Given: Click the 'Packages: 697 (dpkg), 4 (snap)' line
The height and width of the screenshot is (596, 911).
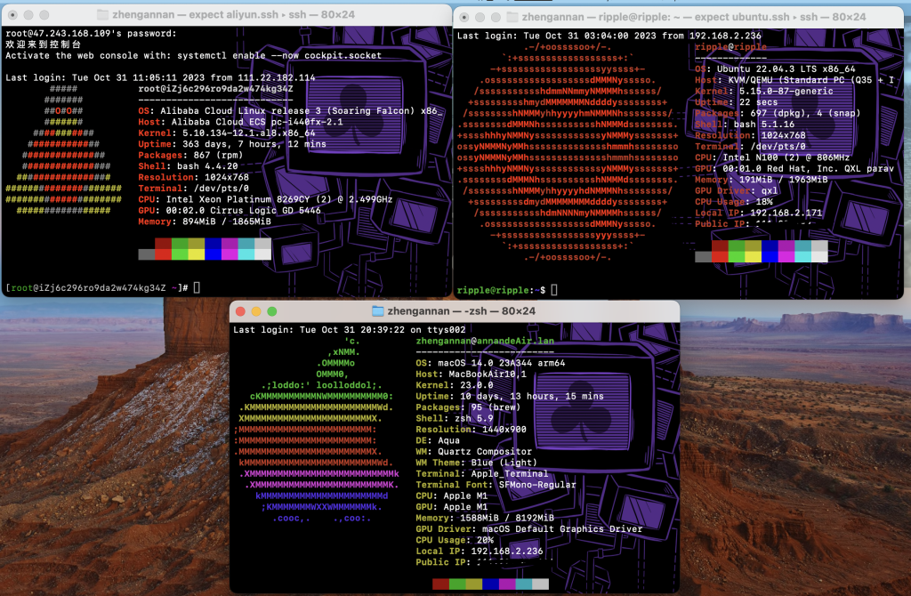Looking at the screenshot, I should coord(778,113).
